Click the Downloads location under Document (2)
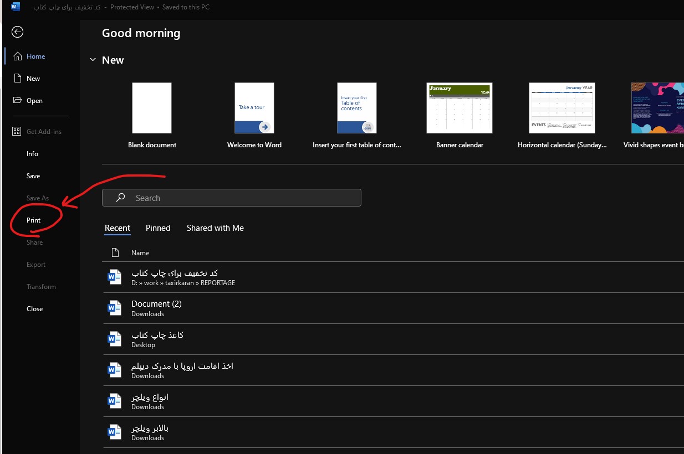 (x=147, y=314)
